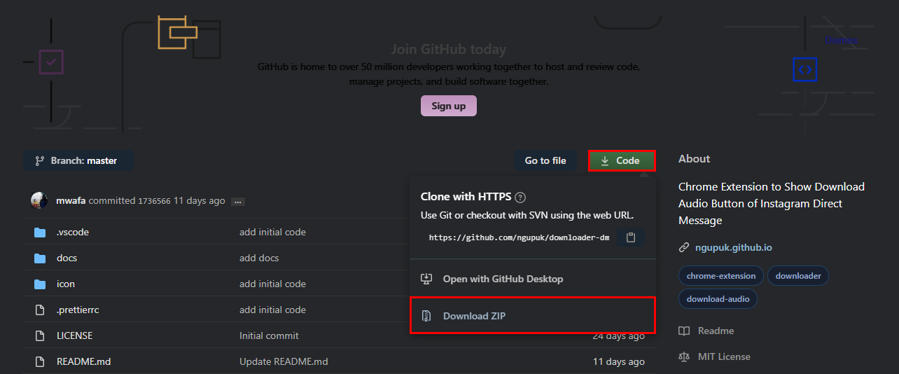
Task: Click the 'Join GitHub today' heading
Action: tap(449, 50)
